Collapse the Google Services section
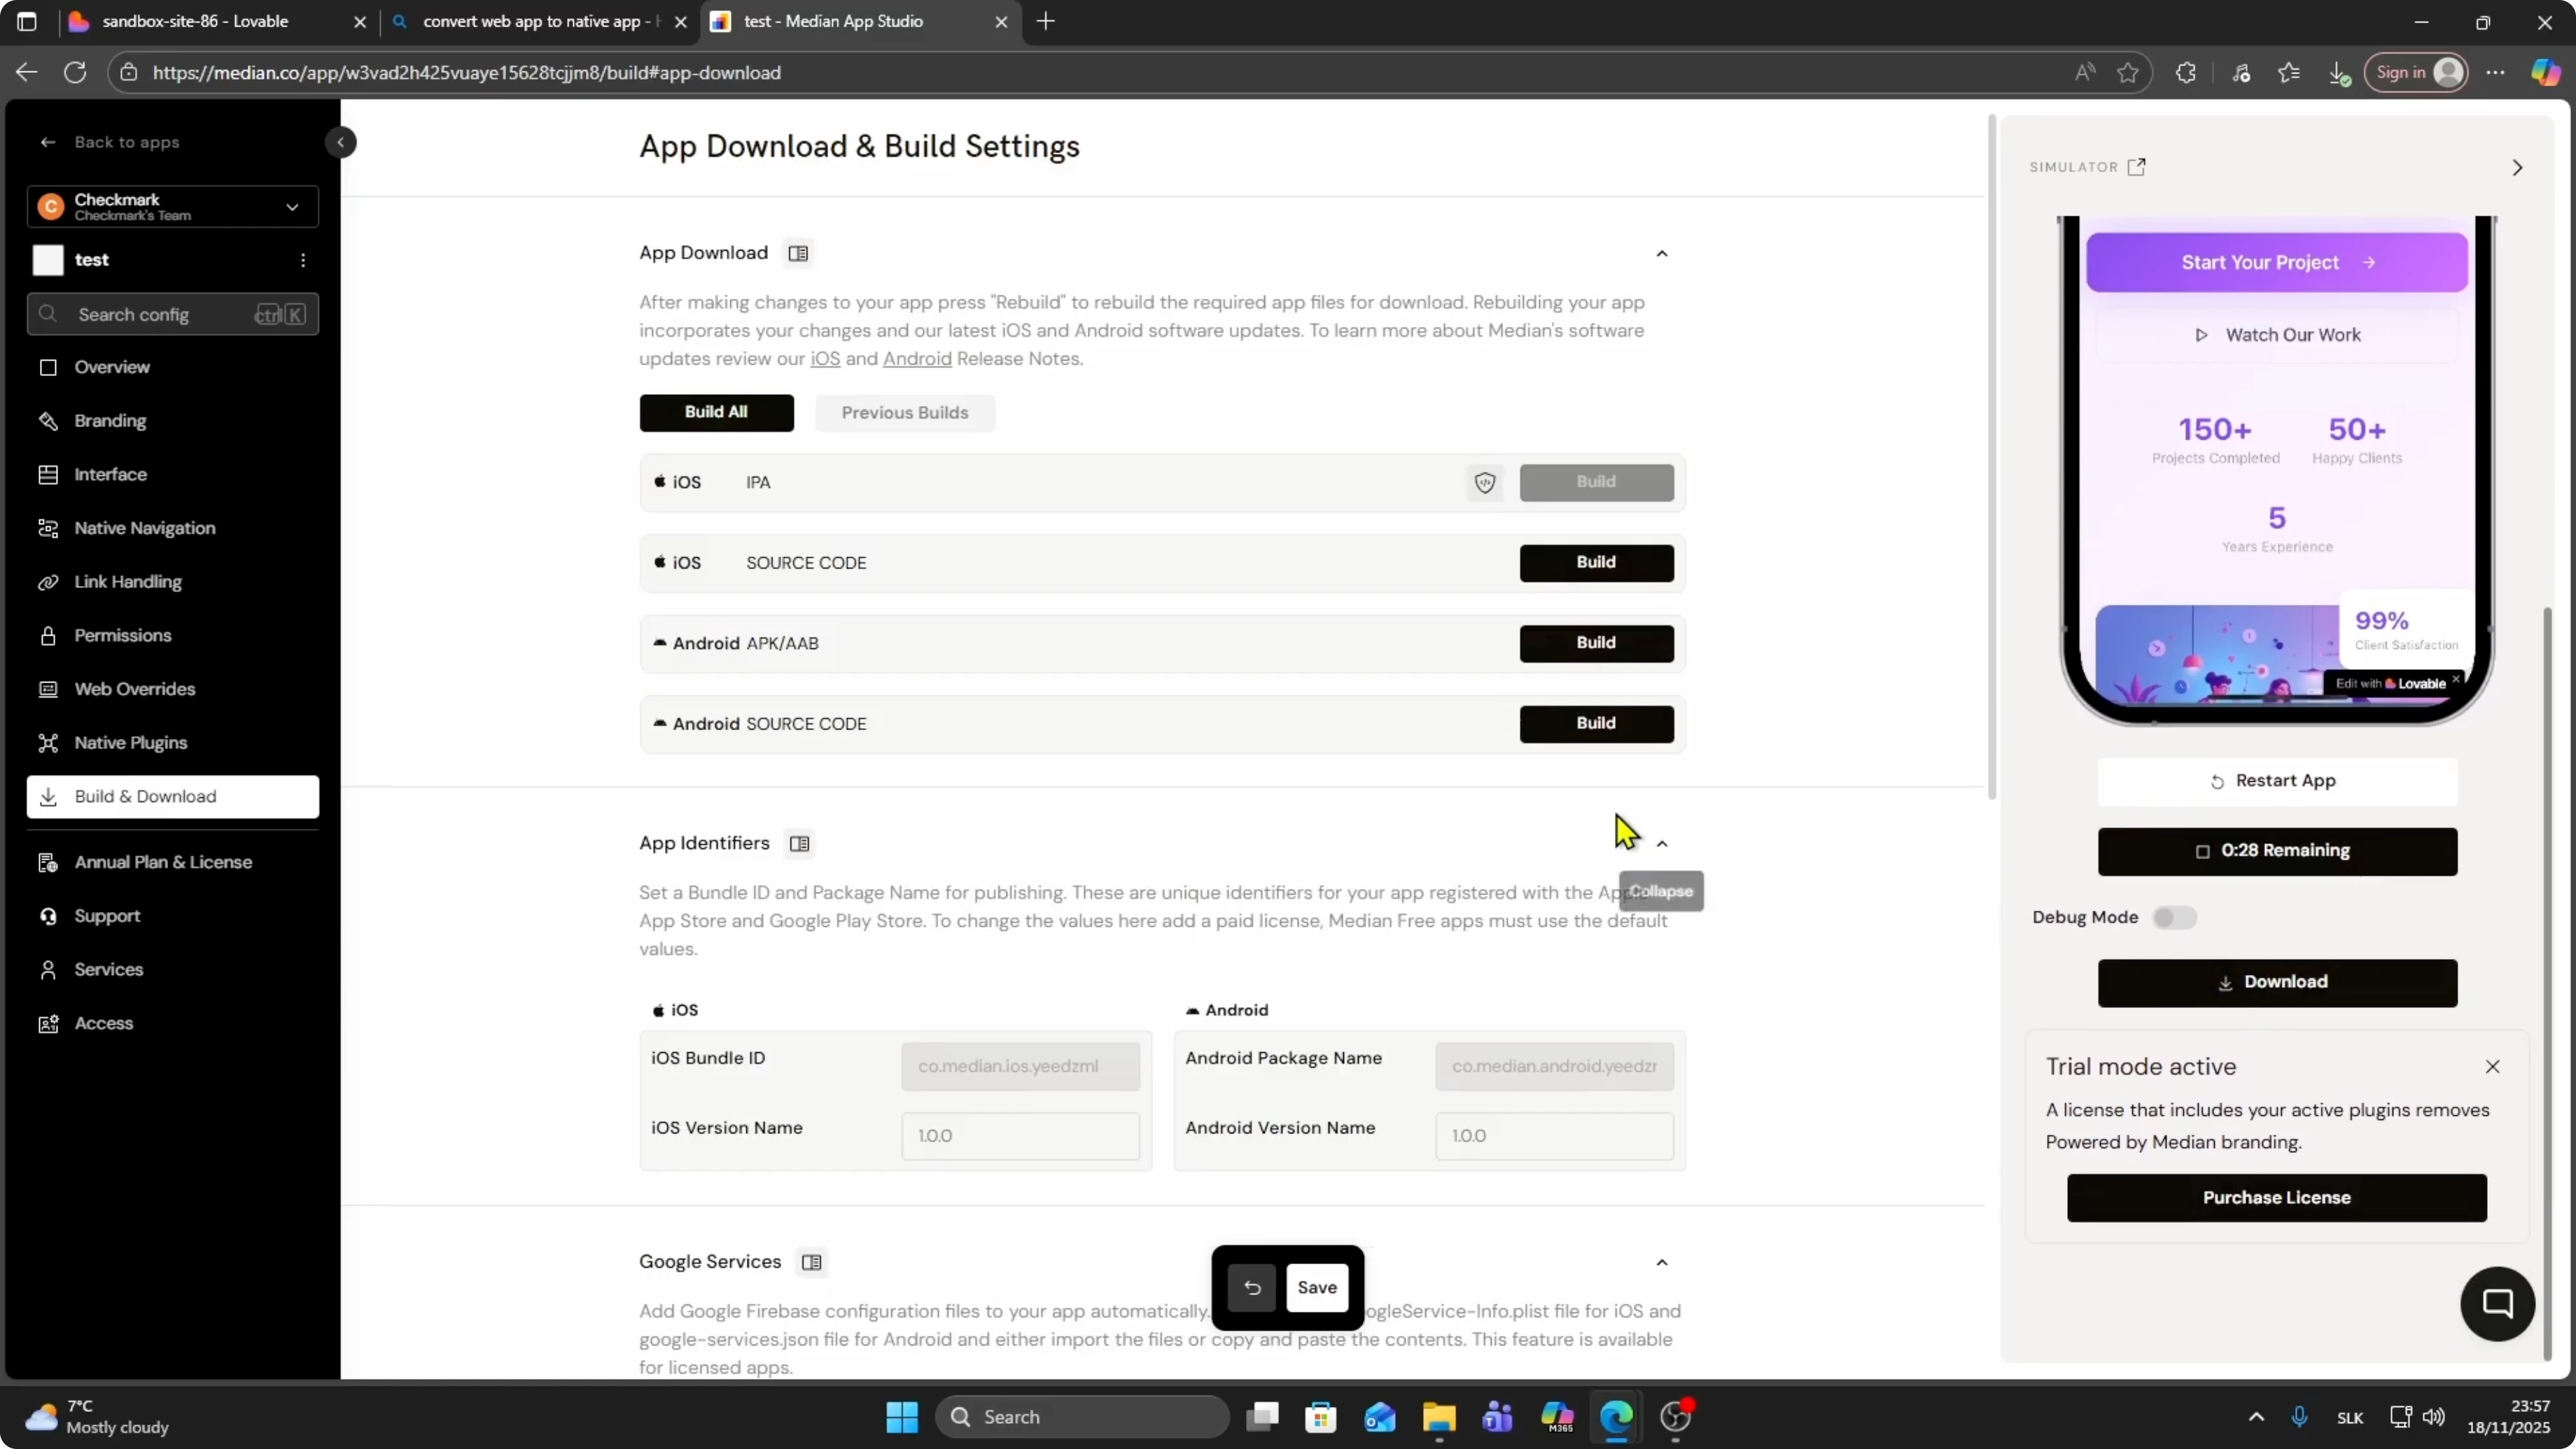Image resolution: width=2576 pixels, height=1449 pixels. tap(1662, 1263)
